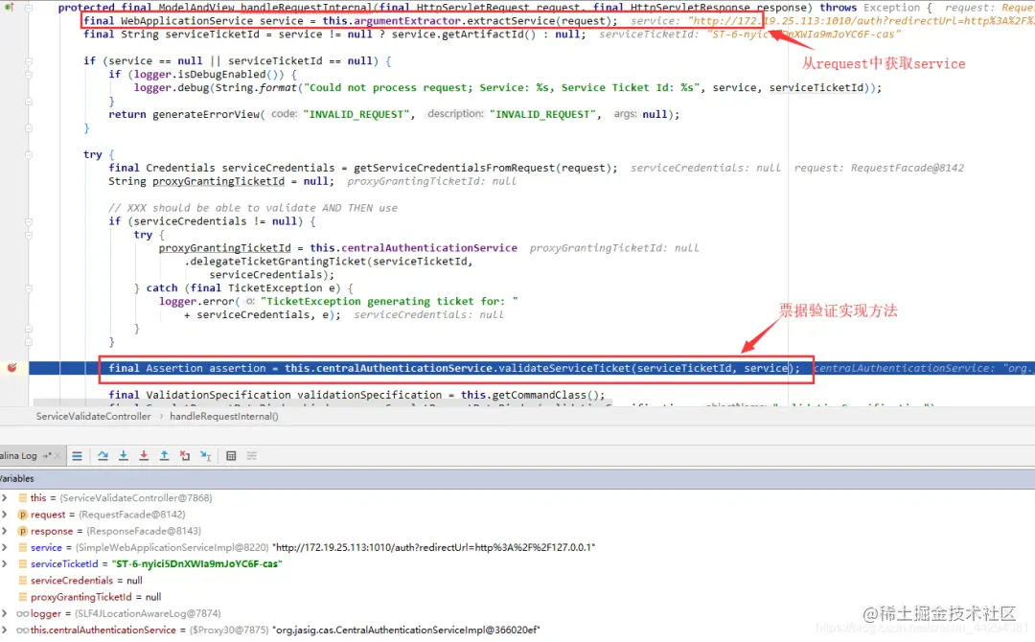Click 'getCommandClass()' in the validationSpecification line
This screenshot has height=642, width=1035.
pos(544,395)
